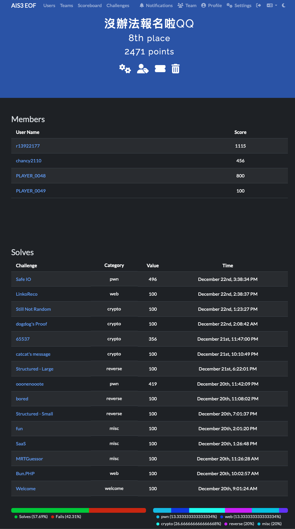Viewport: 295px width, 529px height.
Task: Click the logout arrow icon
Action: (x=258, y=5)
